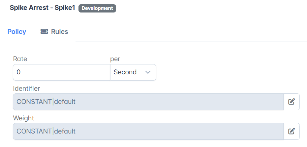
Task: Click the Spike Arrest - Spike1 title
Action: pyautogui.click(x=43, y=8)
